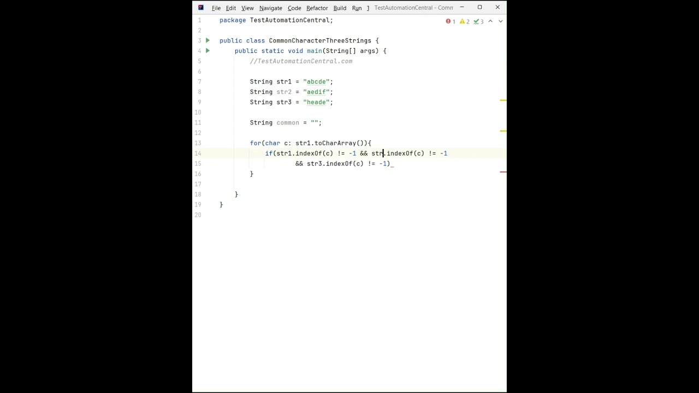699x393 pixels.
Task: Click the variable name common
Action: pos(288,123)
